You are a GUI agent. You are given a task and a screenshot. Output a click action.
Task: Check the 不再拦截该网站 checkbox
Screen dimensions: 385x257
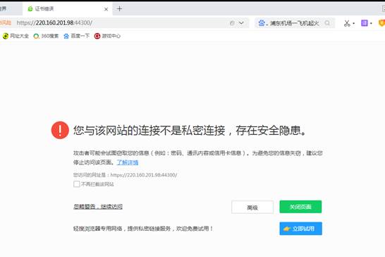tap(77, 184)
